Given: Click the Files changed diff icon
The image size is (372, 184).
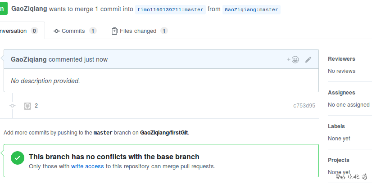Looking at the screenshot, I should point(115,31).
